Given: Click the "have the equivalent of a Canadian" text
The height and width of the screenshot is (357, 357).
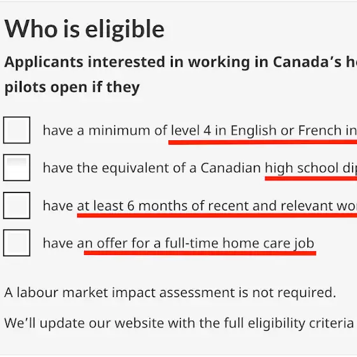Looking at the screenshot, I should click(152, 168).
